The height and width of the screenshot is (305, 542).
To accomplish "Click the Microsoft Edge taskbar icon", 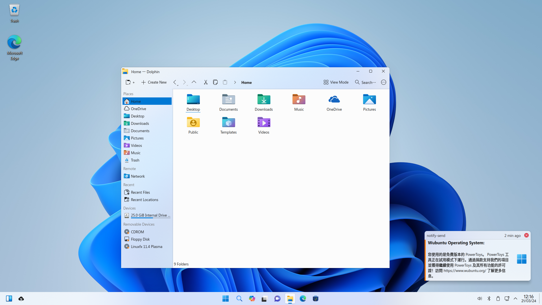I will click(303, 299).
